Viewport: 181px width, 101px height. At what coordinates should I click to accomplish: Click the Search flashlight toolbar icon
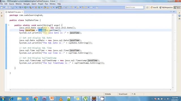coord(51,8)
